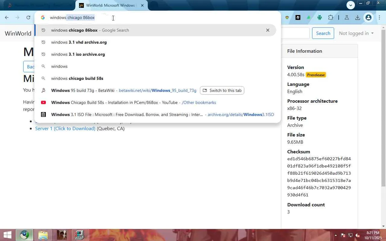
Task: Open the Windows Start button
Action: (7, 235)
